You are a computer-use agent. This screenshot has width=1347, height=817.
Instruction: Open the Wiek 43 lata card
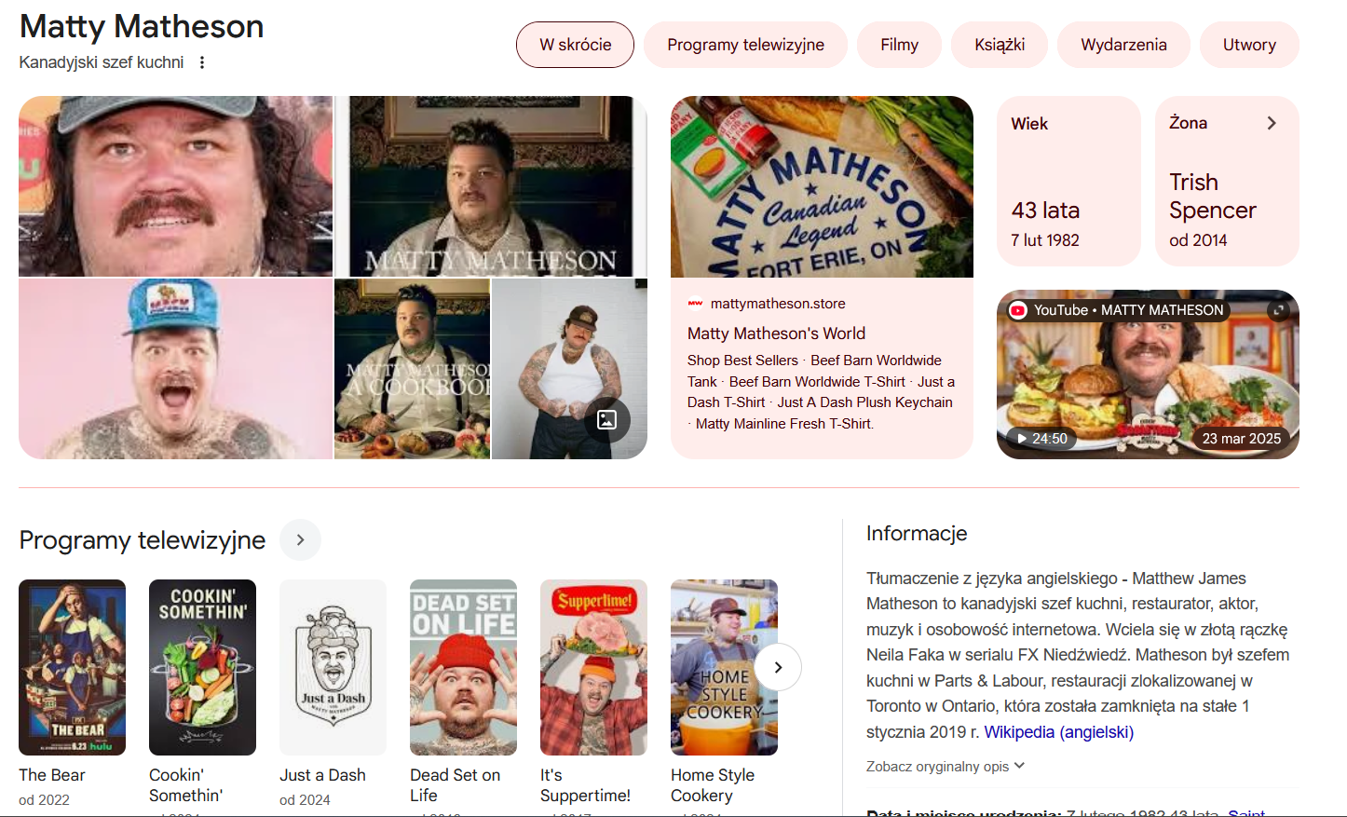(x=1068, y=181)
